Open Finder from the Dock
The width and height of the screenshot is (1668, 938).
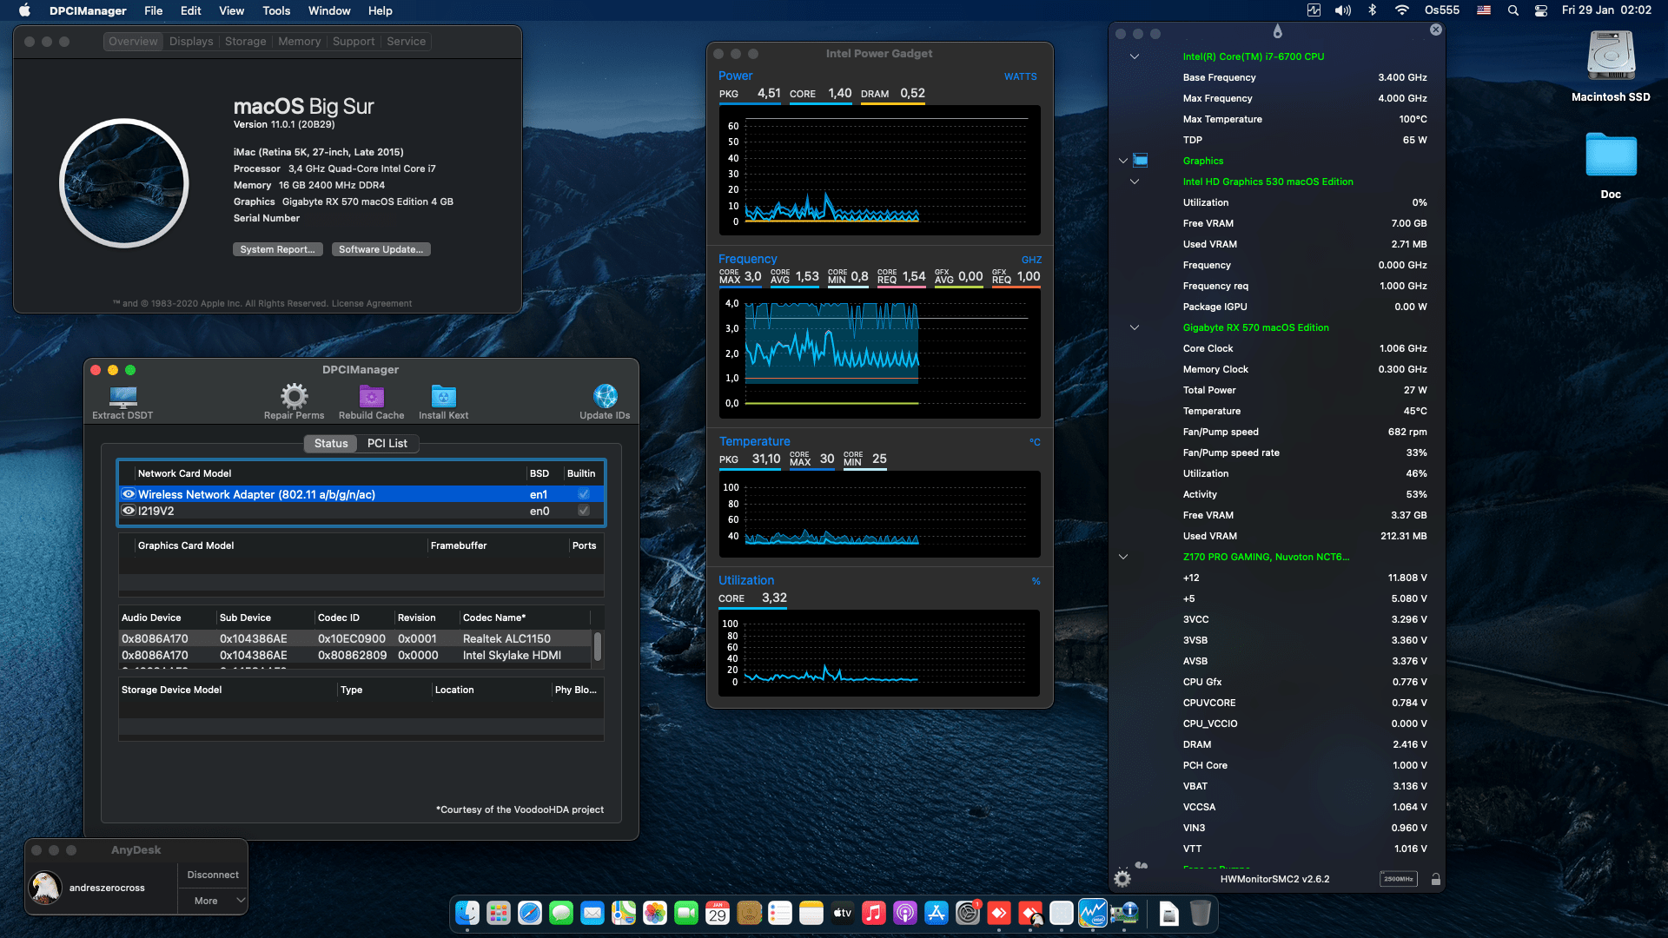pos(467,913)
